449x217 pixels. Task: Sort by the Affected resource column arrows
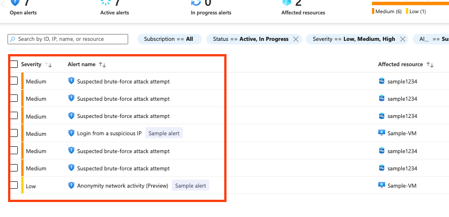(430, 65)
